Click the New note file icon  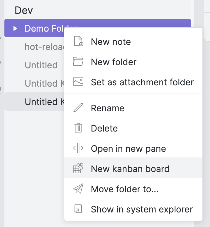tap(78, 42)
